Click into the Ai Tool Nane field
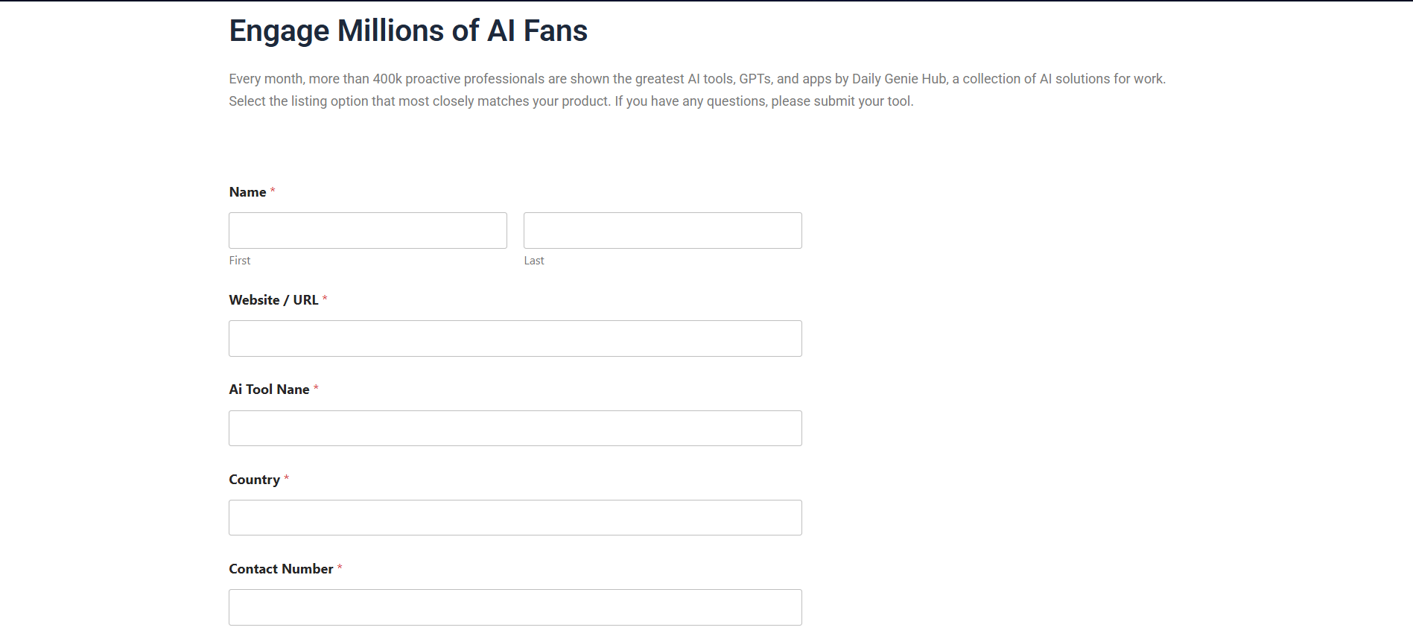 [515, 428]
